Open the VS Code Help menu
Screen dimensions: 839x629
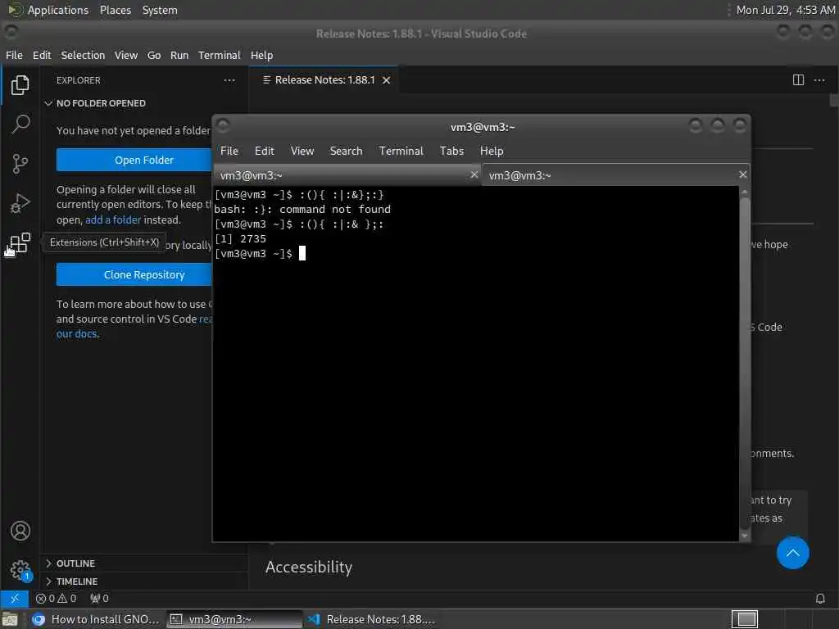(x=261, y=55)
